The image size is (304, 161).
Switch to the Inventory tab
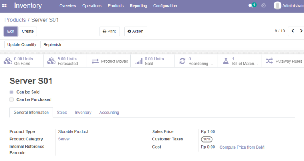tap(83, 113)
